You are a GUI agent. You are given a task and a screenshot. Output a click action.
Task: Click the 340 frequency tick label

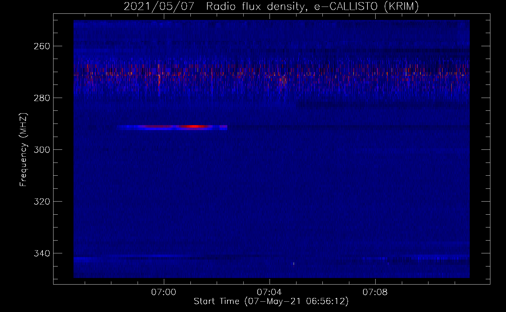[42, 253]
